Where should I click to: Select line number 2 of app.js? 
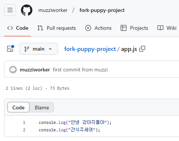click(24, 130)
